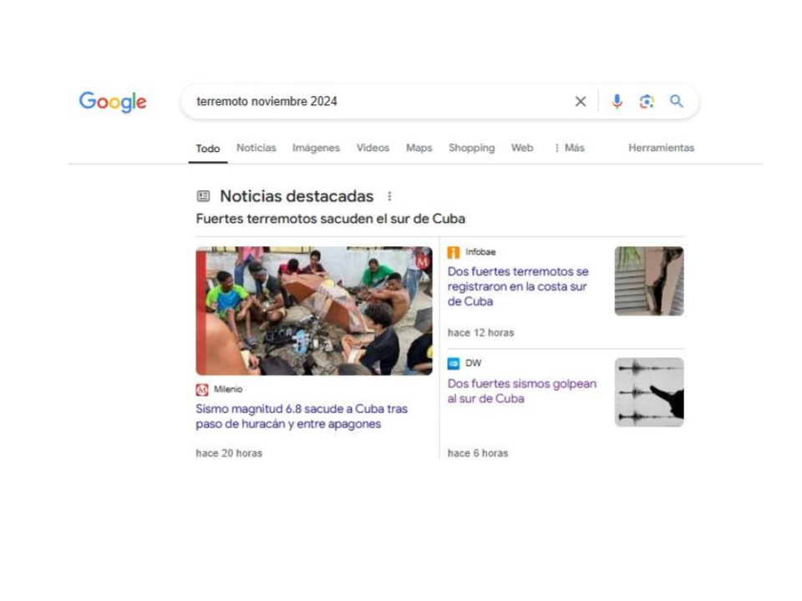This screenshot has height=601, width=802.
Task: Select the Maps tab
Action: [419, 148]
